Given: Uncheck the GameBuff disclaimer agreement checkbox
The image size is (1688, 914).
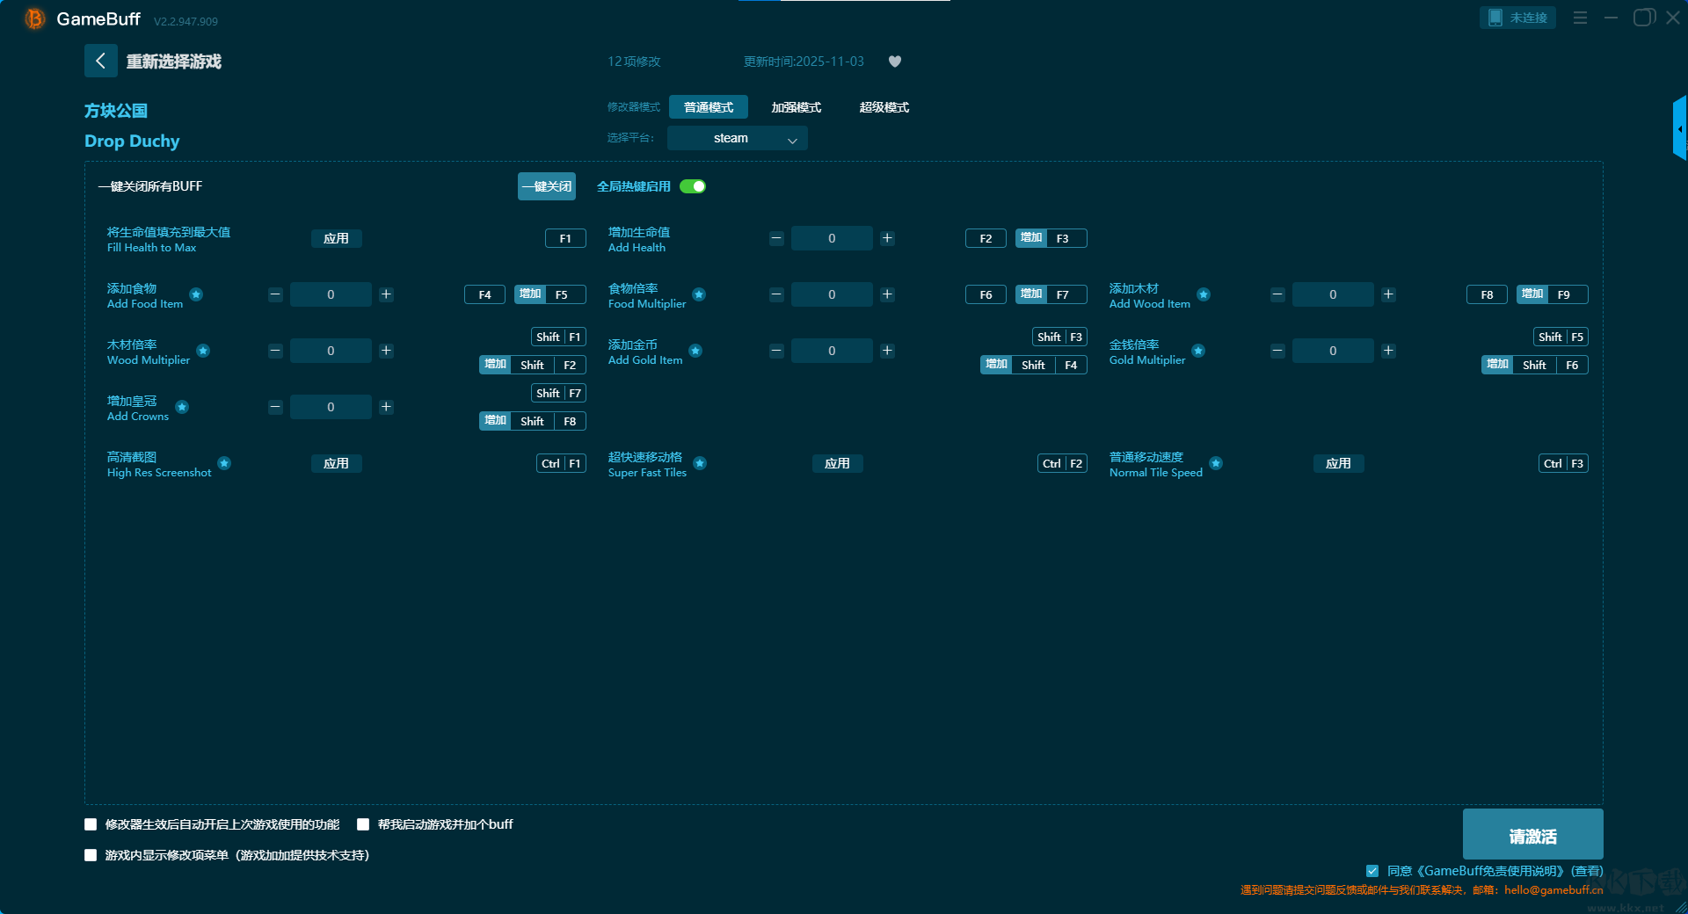Looking at the screenshot, I should click(x=1372, y=871).
